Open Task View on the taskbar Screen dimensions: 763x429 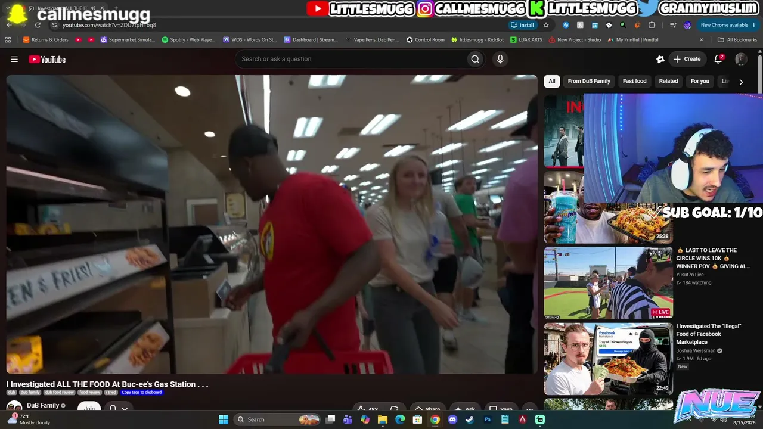(330, 419)
